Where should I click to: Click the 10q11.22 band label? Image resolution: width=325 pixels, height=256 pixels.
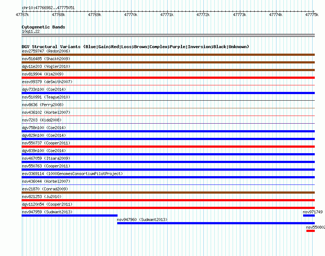click(x=31, y=31)
